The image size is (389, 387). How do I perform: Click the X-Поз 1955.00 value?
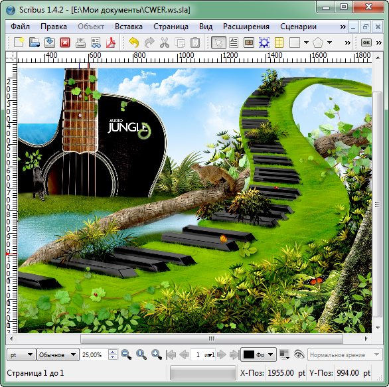pyautogui.click(x=281, y=373)
